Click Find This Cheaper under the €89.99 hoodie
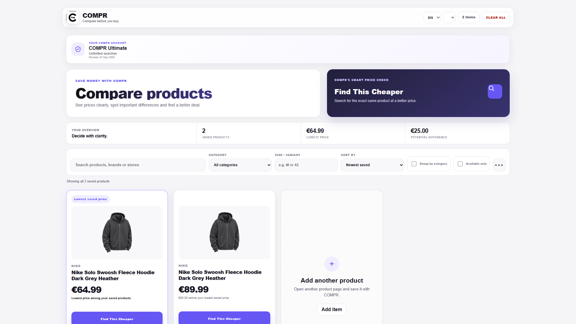576x324 pixels. (x=224, y=318)
